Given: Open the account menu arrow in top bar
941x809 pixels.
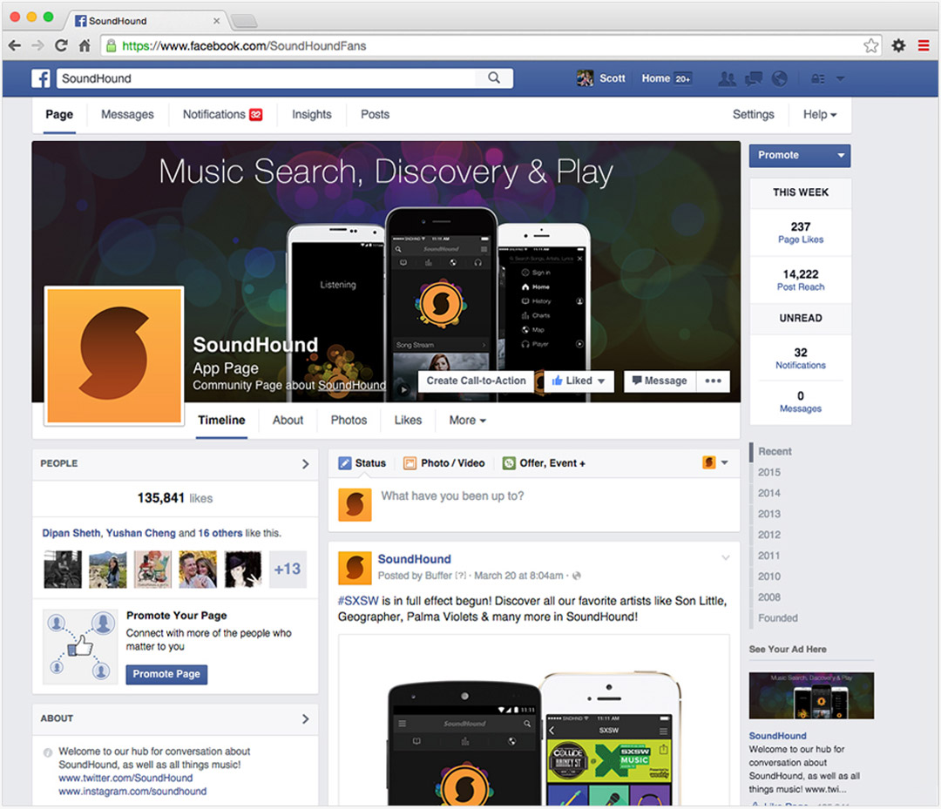Looking at the screenshot, I should tap(840, 78).
